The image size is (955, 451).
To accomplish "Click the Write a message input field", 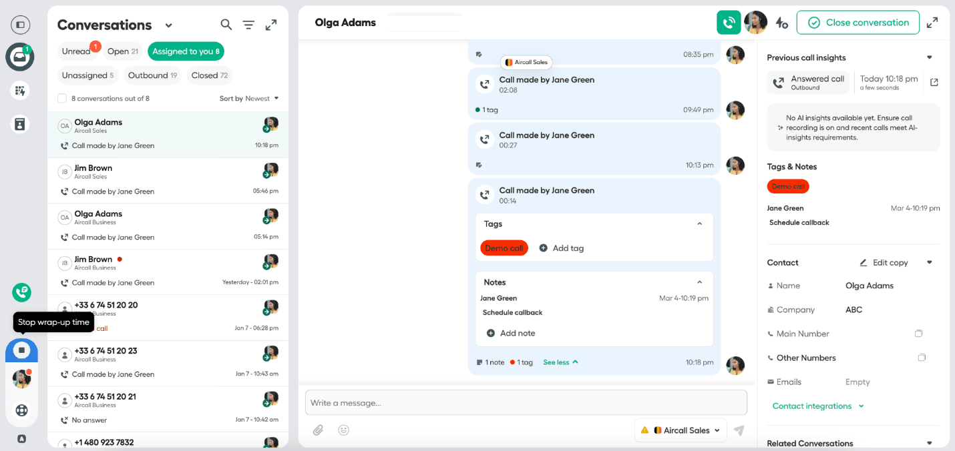I will [526, 403].
